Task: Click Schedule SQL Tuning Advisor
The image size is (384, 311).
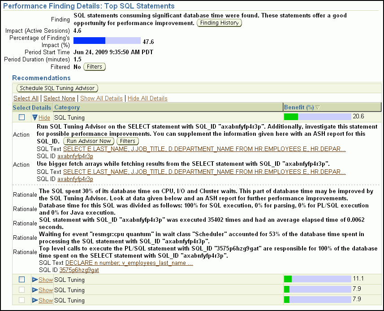Action: [x=57, y=88]
